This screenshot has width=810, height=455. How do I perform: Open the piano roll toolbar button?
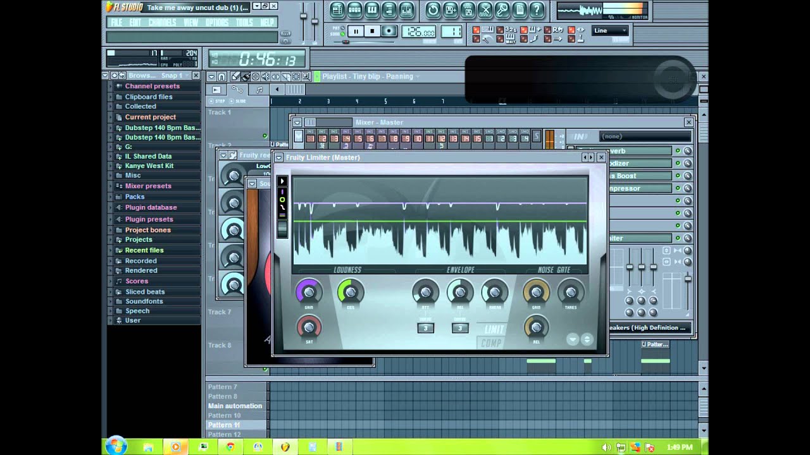[372, 9]
